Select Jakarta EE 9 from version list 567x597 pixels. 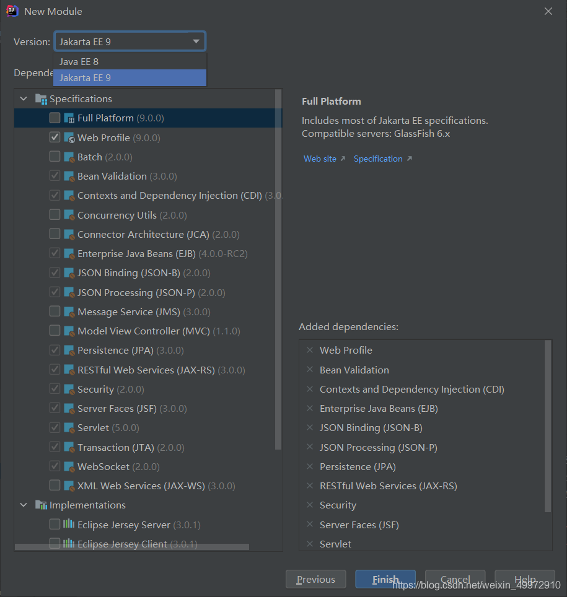coord(130,77)
